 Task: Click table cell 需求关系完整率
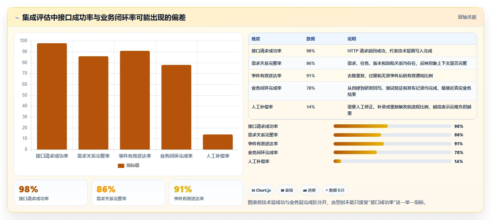(266, 63)
